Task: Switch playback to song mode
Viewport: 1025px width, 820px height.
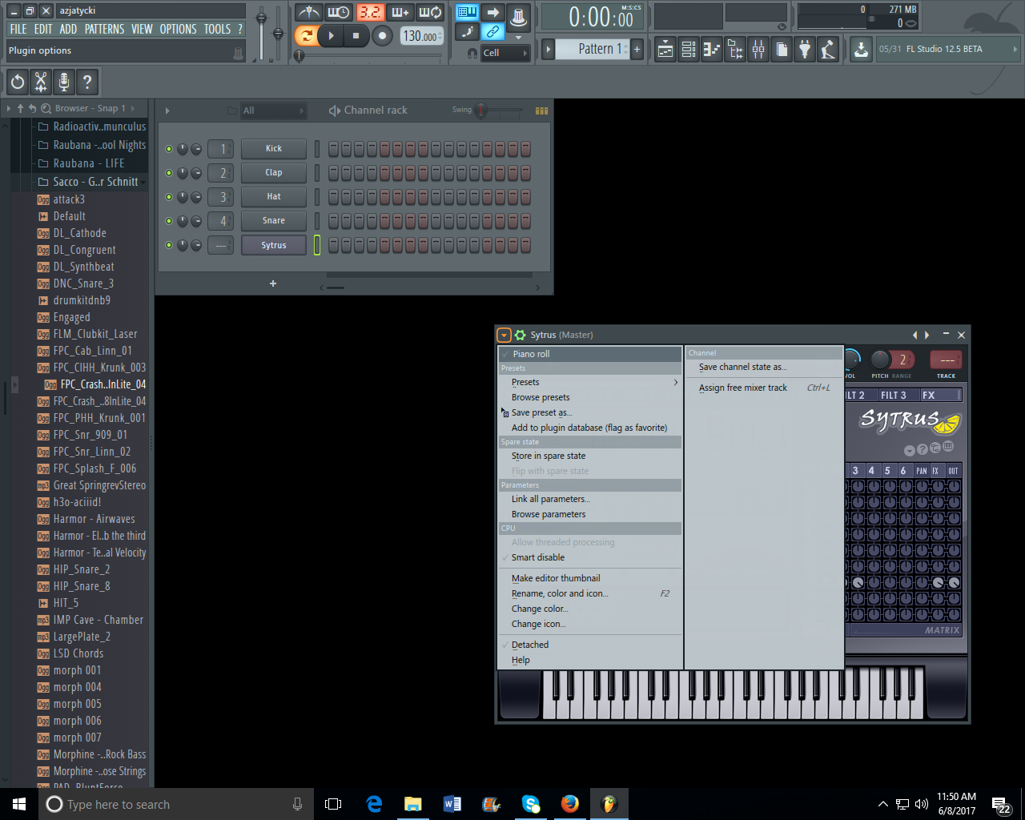Action: (307, 35)
